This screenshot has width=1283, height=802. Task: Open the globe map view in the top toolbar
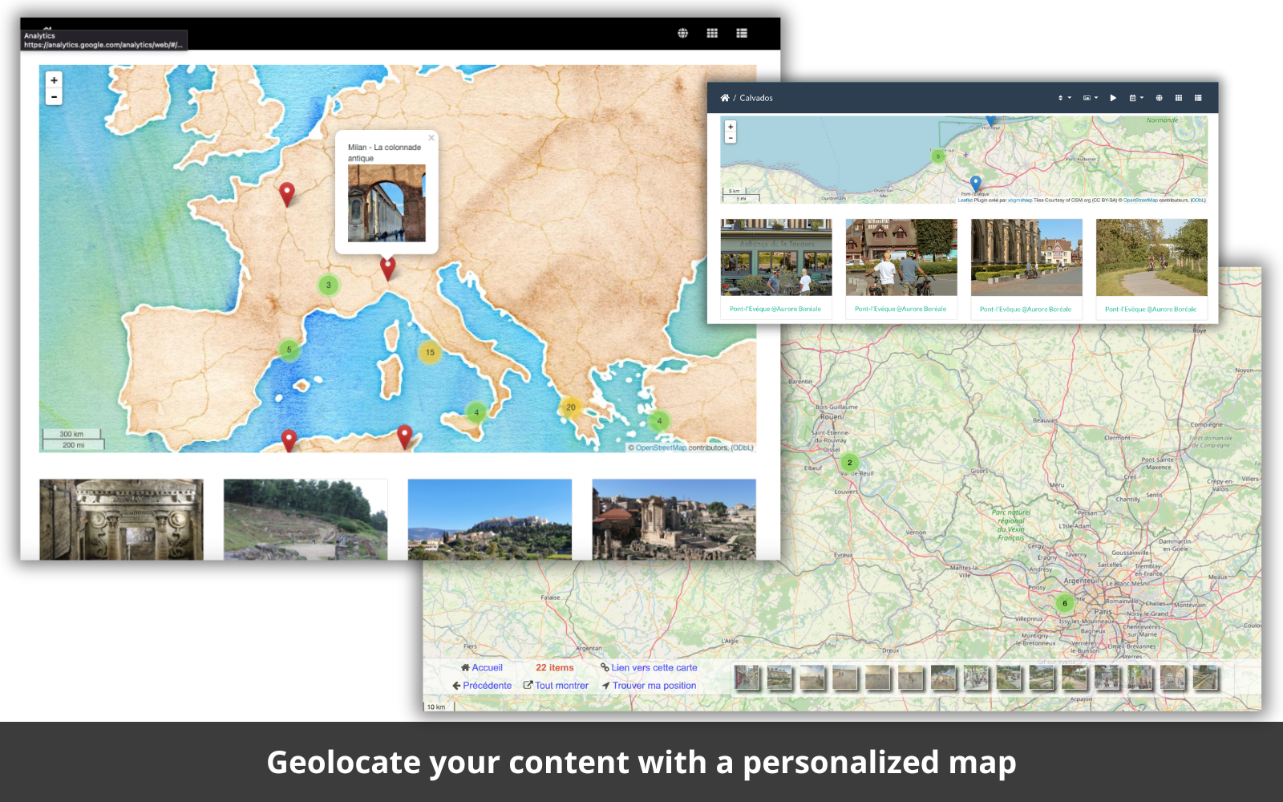click(682, 33)
